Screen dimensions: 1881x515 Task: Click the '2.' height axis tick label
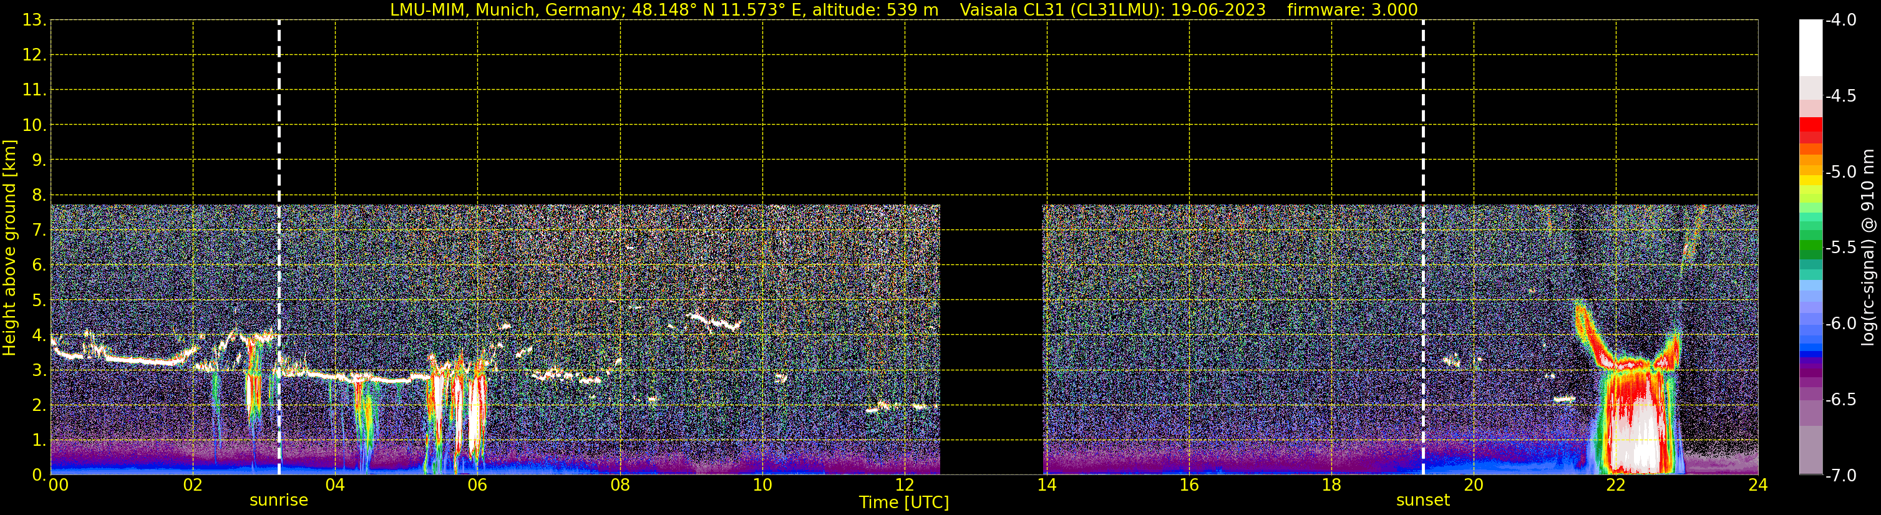(x=39, y=406)
